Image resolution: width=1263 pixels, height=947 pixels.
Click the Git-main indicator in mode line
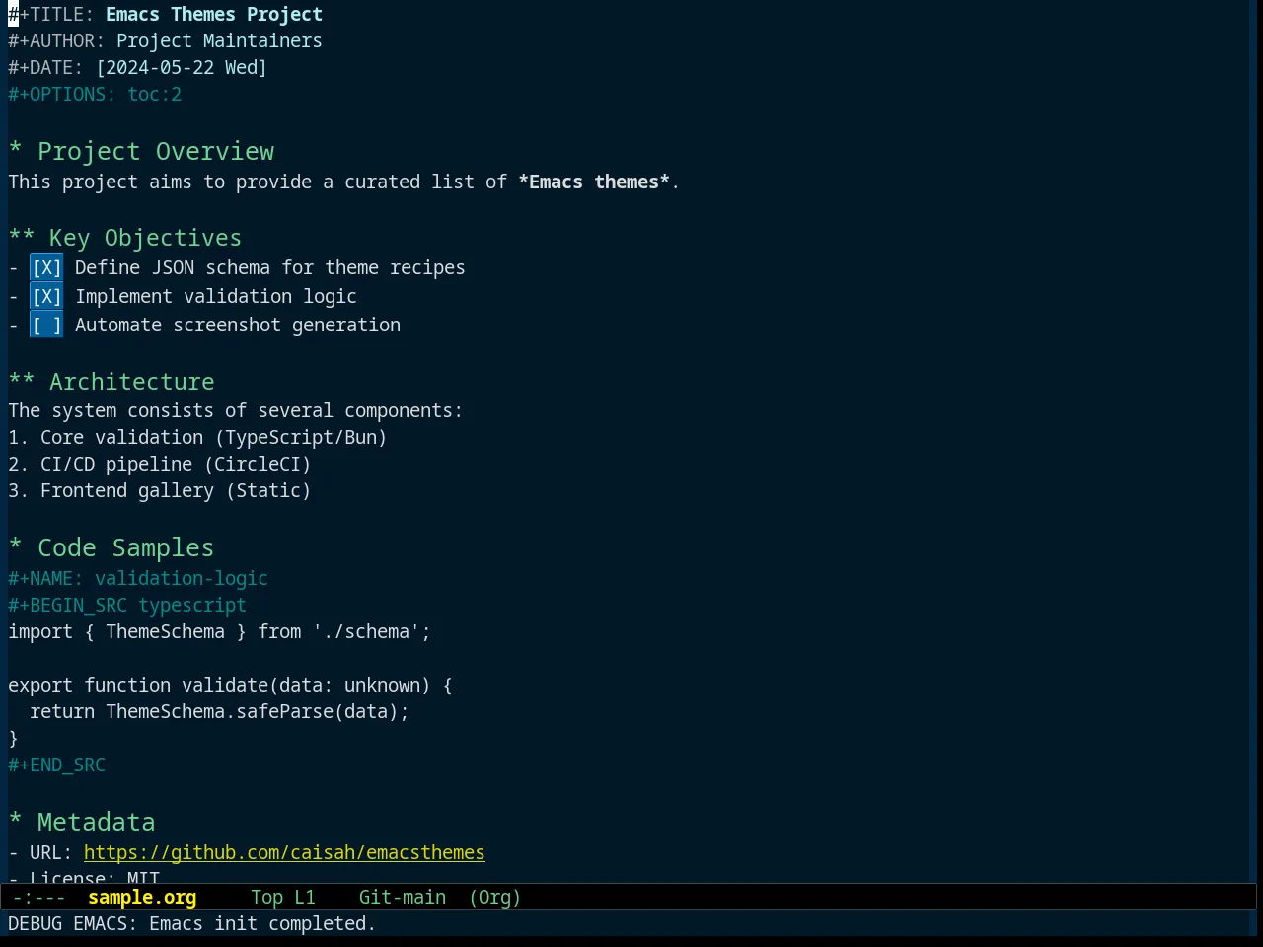[x=403, y=897]
